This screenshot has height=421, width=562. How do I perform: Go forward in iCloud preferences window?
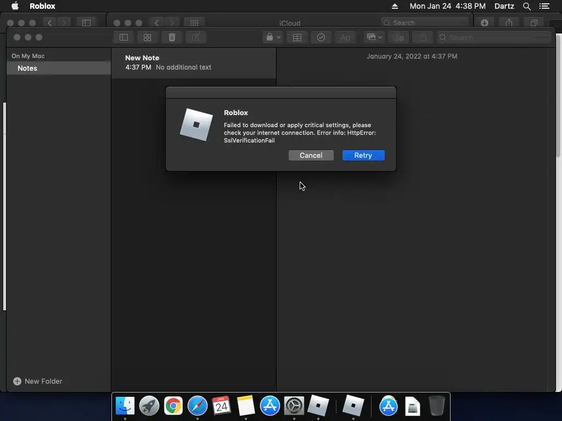click(x=172, y=23)
